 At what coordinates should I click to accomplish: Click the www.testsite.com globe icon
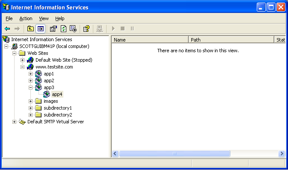tap(30, 67)
